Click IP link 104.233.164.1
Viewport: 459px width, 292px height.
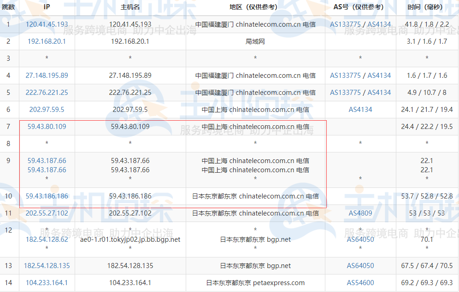coord(47,283)
